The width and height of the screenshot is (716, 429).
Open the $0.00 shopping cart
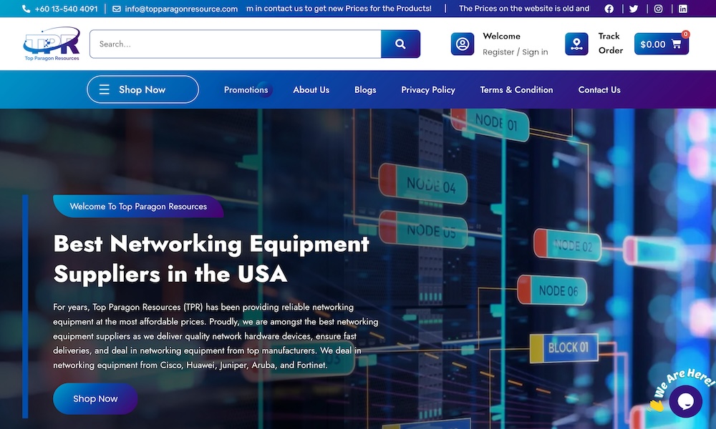(x=661, y=44)
